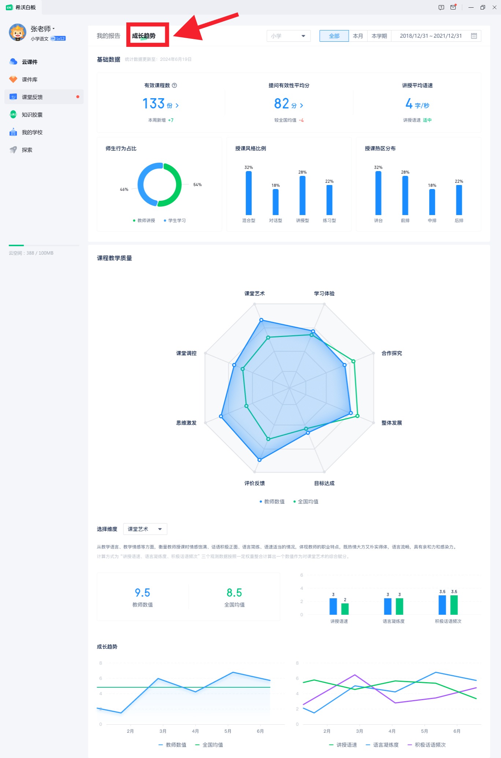Expand the 小学 grade dropdown

click(288, 36)
